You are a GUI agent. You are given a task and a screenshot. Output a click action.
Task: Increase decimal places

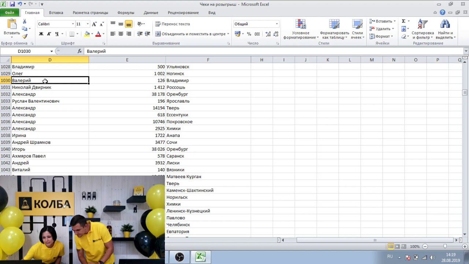coord(268,34)
